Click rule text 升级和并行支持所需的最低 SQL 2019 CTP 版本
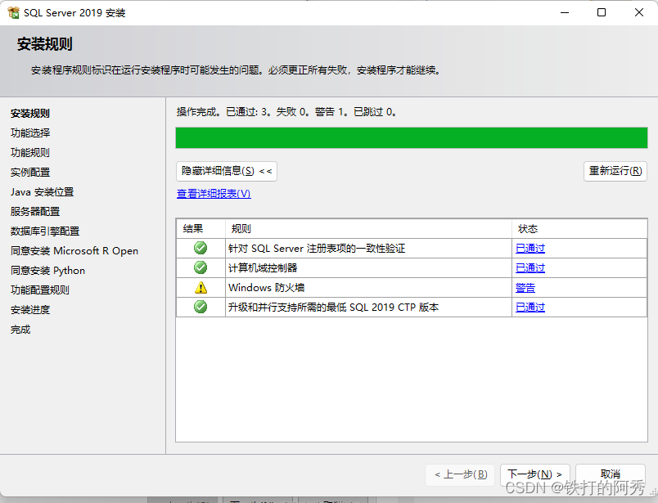This screenshot has width=658, height=503. tap(334, 308)
